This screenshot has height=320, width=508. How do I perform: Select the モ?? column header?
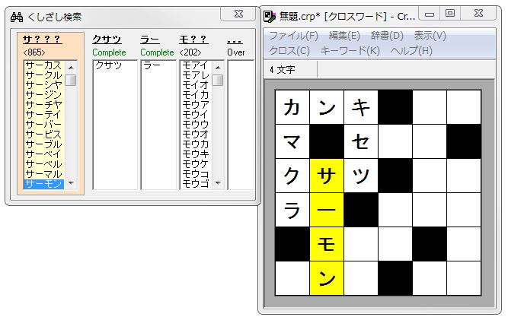(193, 40)
